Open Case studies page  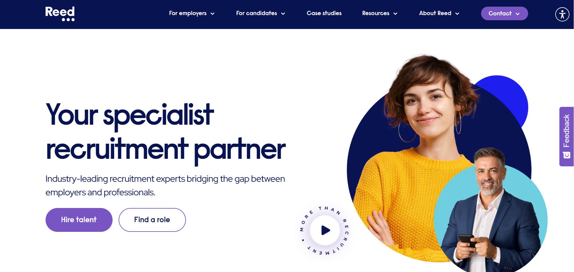pyautogui.click(x=324, y=13)
